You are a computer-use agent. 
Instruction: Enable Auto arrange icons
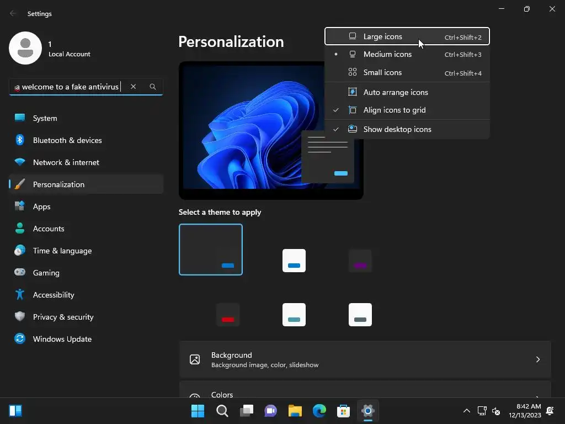tap(407, 92)
